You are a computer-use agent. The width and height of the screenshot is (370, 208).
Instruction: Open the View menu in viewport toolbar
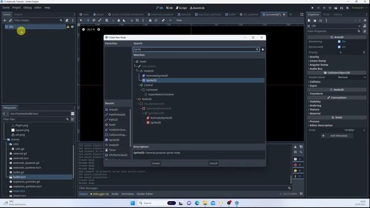[179, 20]
